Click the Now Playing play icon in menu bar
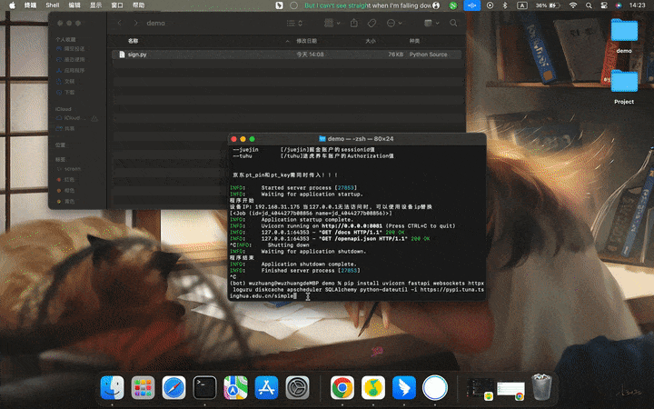Image resolution: width=654 pixels, height=409 pixels. [x=490, y=5]
